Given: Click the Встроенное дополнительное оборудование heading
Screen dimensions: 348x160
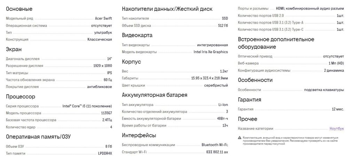Looking at the screenshot, I should coord(276,43).
